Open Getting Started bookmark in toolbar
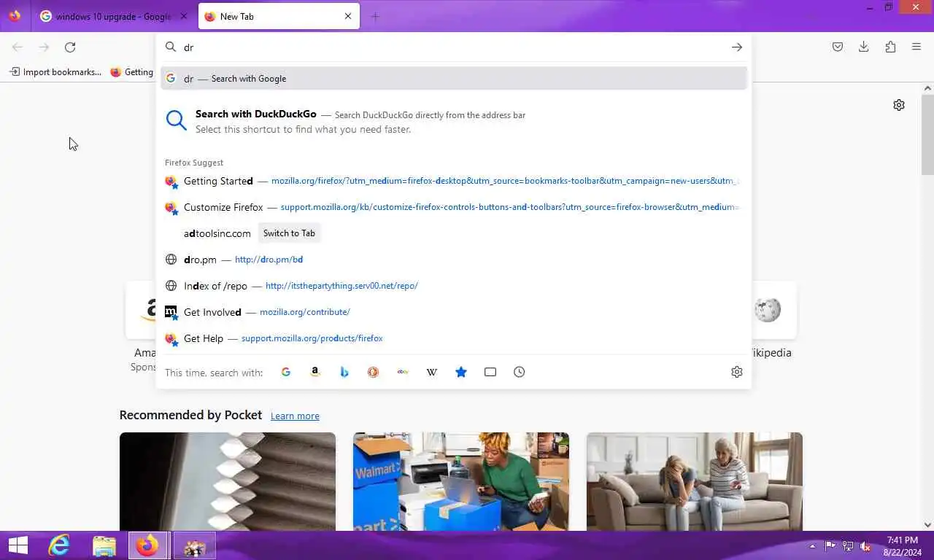The image size is (934, 560). (x=131, y=71)
